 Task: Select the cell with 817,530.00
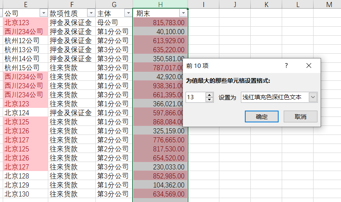(160, 149)
